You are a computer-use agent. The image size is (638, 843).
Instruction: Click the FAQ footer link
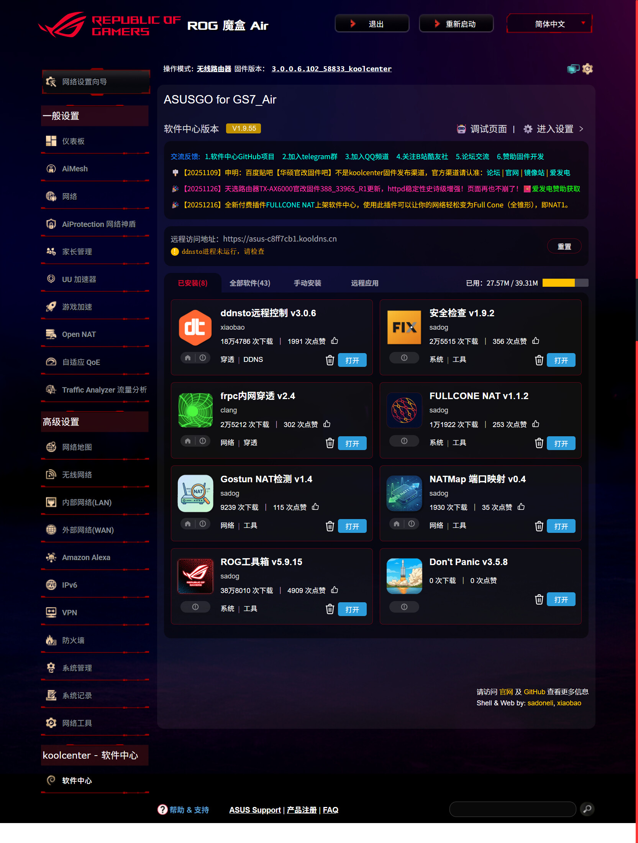tap(330, 810)
